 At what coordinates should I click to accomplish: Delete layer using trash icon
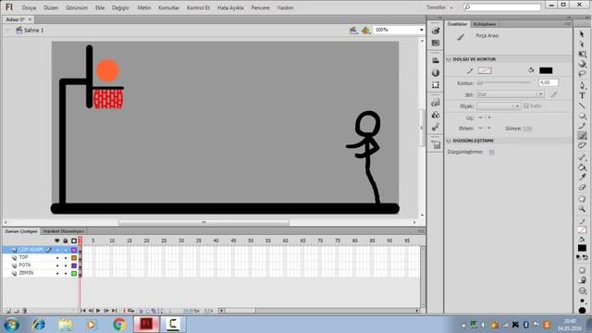pyautogui.click(x=25, y=311)
